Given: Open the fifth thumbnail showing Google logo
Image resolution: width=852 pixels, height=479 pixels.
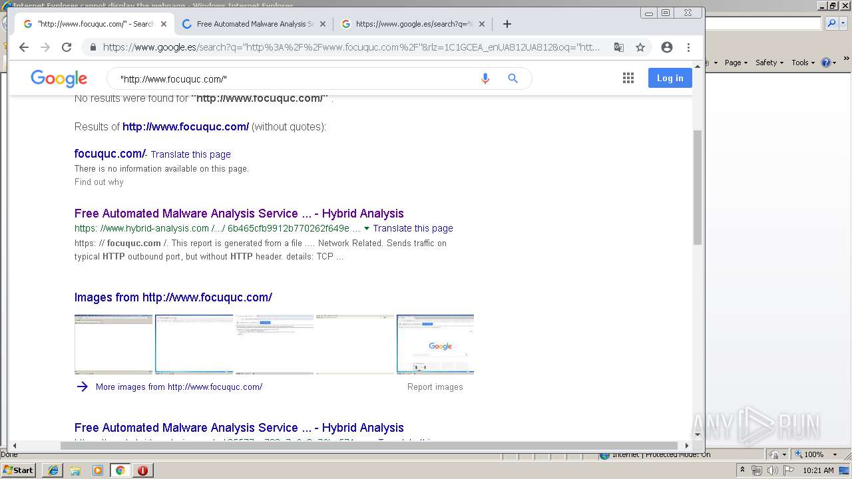Looking at the screenshot, I should 435,344.
